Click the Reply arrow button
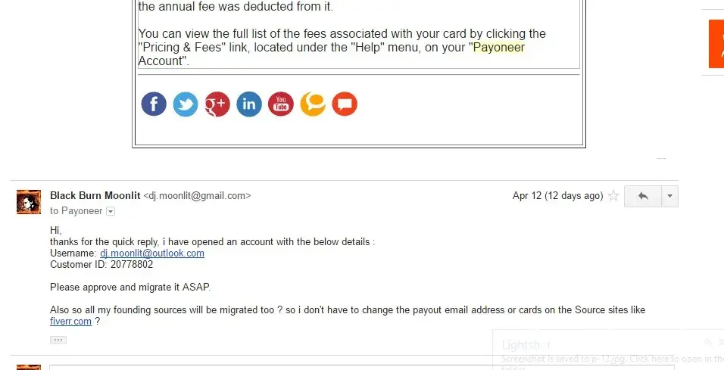Viewport: 724px width, 370px height. (643, 196)
